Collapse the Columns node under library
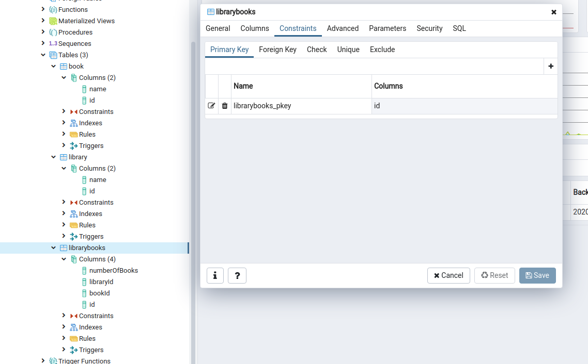 pos(64,168)
